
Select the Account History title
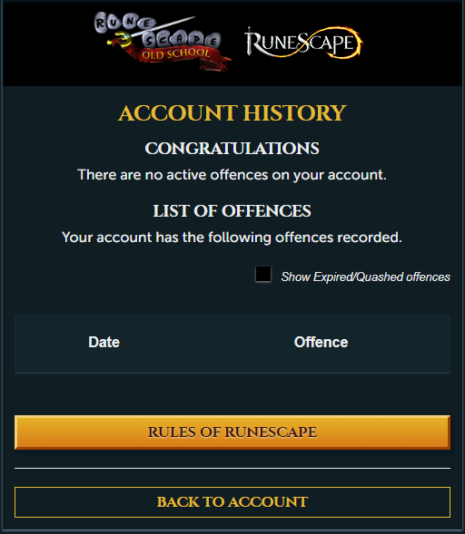pyautogui.click(x=232, y=113)
